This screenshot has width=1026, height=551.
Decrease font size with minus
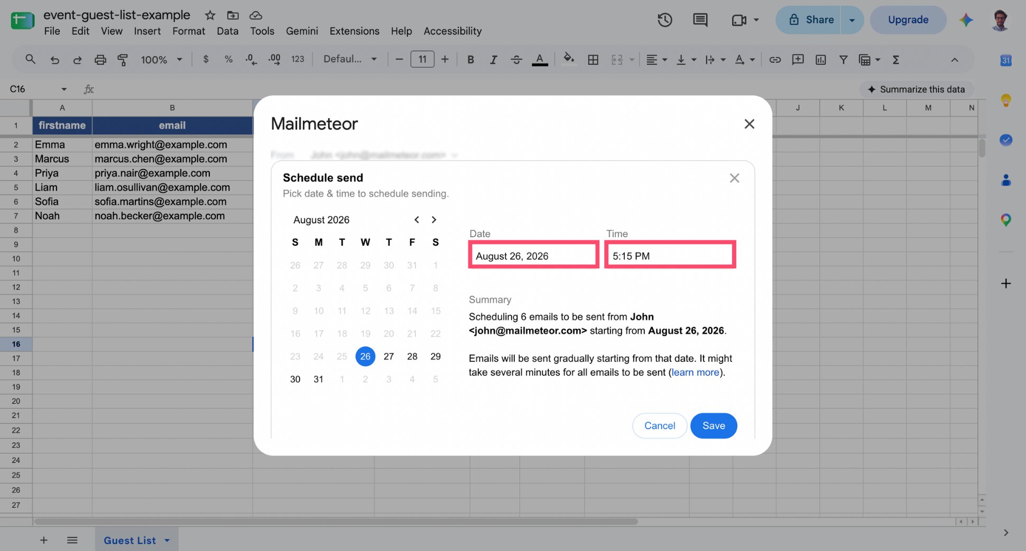(x=399, y=60)
